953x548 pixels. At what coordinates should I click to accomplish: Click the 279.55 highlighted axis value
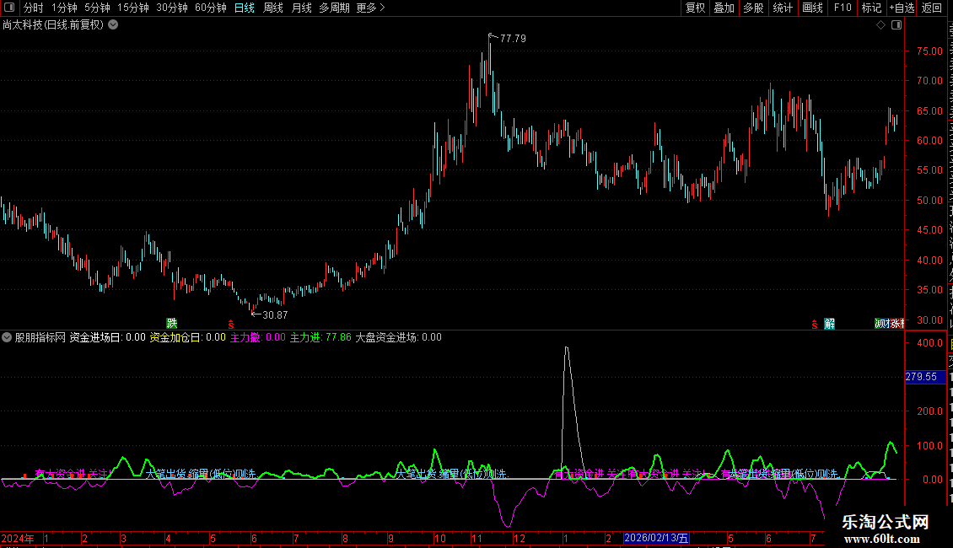tap(925, 377)
